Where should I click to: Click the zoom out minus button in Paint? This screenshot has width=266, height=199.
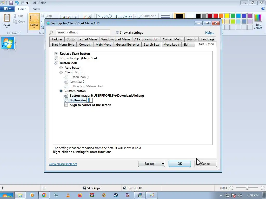coord(231,188)
